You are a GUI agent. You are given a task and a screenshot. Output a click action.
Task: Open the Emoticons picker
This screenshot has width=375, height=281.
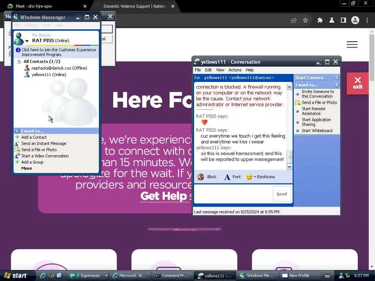[261, 177]
